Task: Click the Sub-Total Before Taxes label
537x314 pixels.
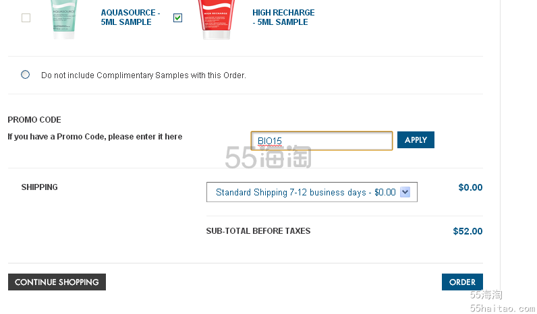Action: point(258,231)
